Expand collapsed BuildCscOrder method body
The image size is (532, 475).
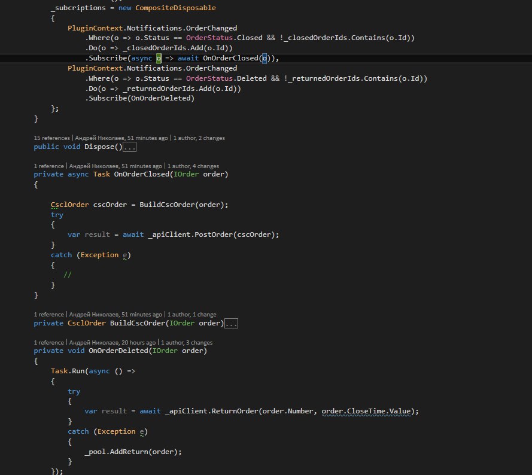point(231,323)
